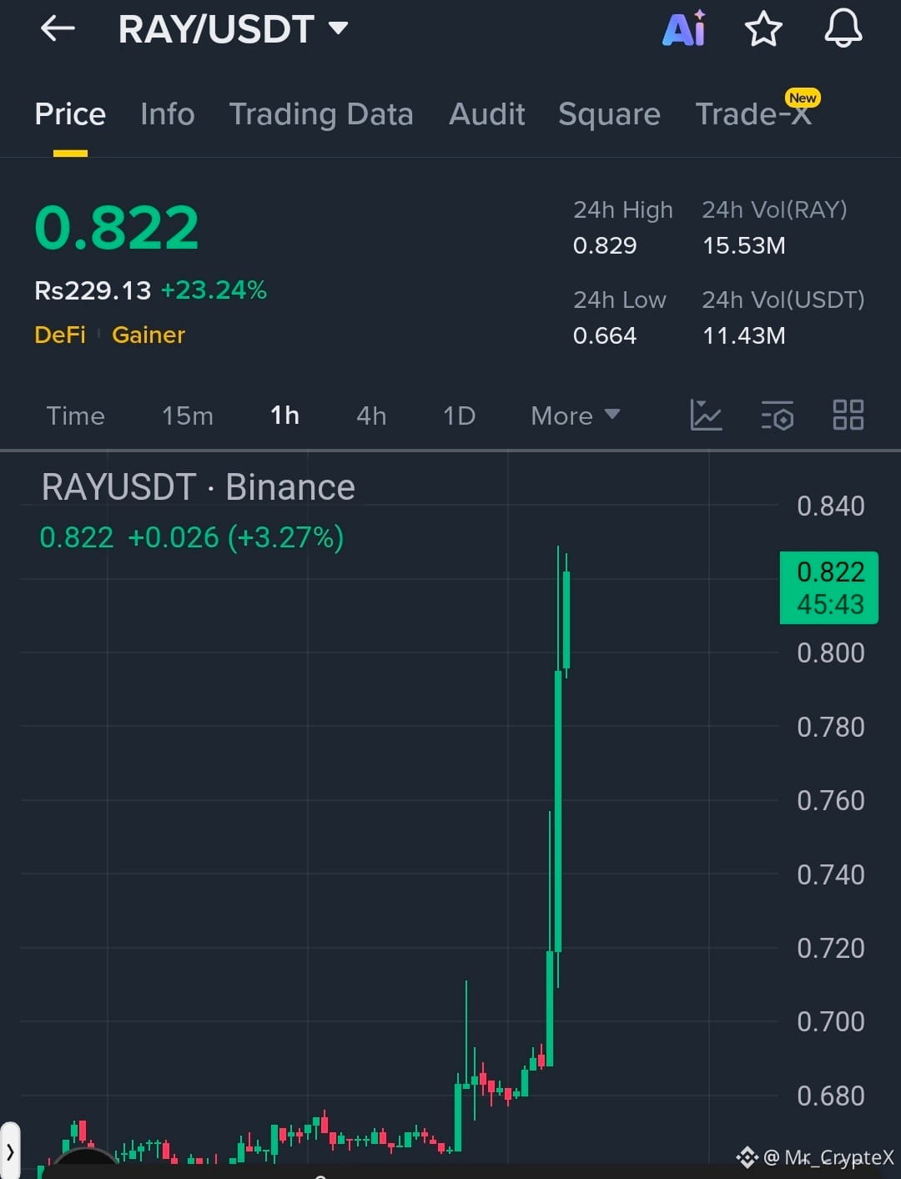The image size is (901, 1179).
Task: Tap the current price label 0.822 on axis
Action: (829, 587)
